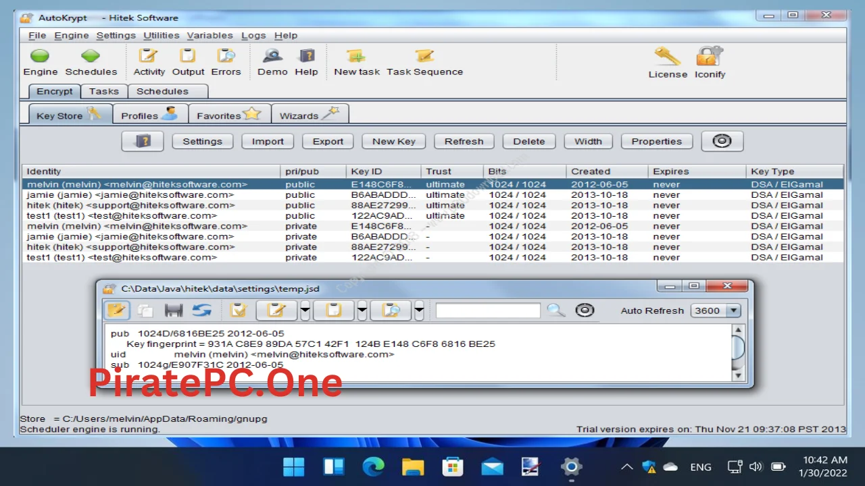The height and width of the screenshot is (486, 865).
Task: Open Task Sequence icon
Action: 424,56
